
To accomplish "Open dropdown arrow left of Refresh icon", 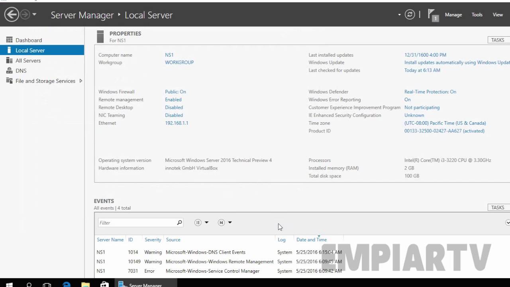I will [399, 15].
